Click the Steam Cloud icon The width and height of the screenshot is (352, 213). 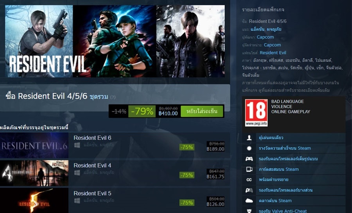[249, 200]
